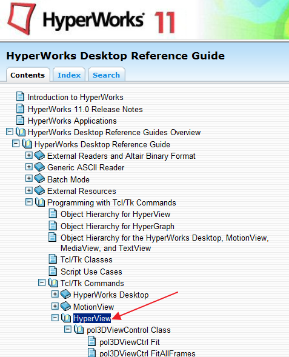Screen dimensions: 289x357
Task: Click page icon beside Script Use Cases
Action: tap(53, 271)
